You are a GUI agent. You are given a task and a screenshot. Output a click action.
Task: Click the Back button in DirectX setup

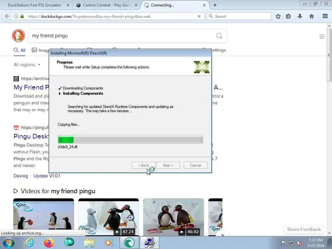pos(144,165)
